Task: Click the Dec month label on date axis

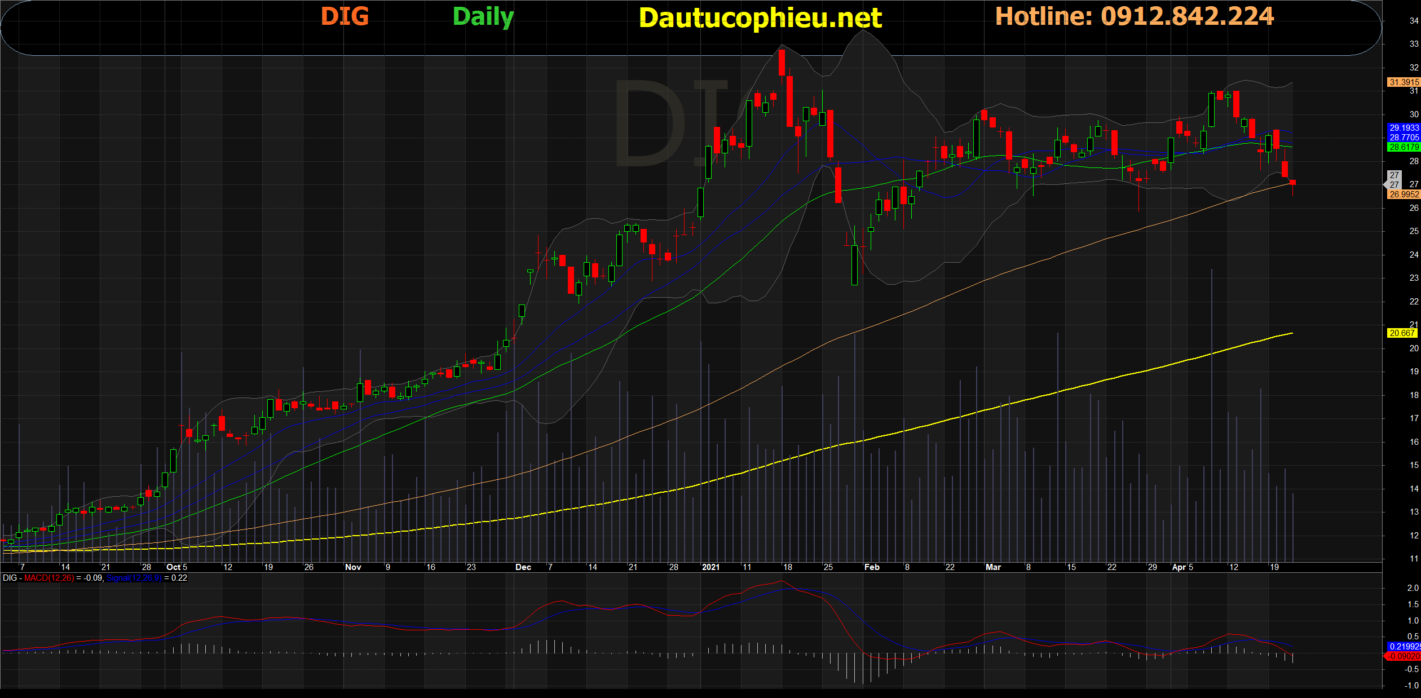Action: tap(523, 567)
